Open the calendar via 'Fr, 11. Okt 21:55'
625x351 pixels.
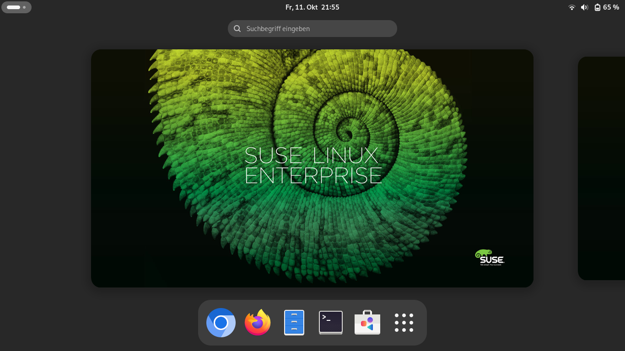[x=312, y=7]
